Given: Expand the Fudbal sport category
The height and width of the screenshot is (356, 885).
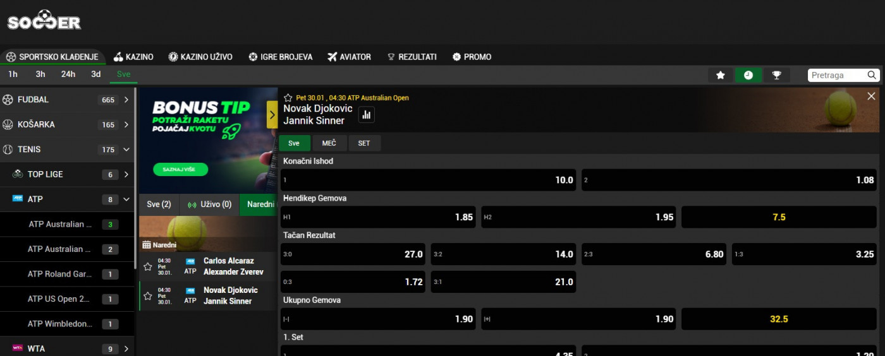Looking at the screenshot, I should pos(126,100).
